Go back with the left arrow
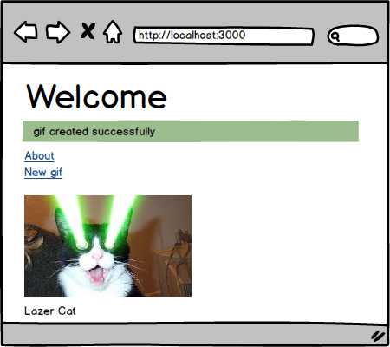Screen dimensions: 390x347 click(26, 32)
